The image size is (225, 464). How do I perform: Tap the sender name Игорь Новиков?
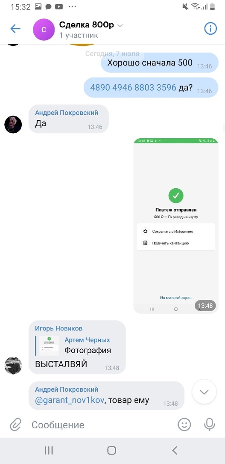tap(59, 328)
